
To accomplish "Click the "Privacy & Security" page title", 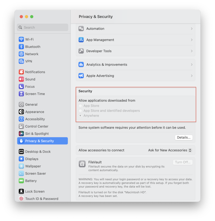I will [x=96, y=17].
